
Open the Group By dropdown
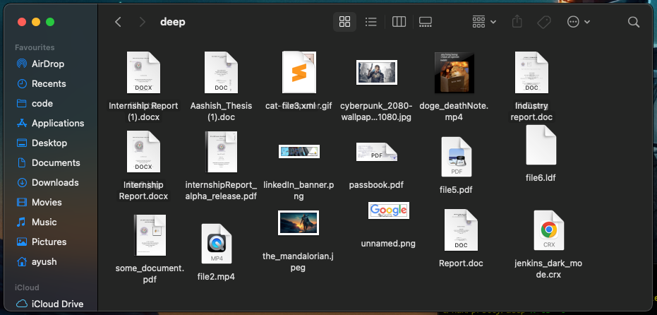(484, 22)
